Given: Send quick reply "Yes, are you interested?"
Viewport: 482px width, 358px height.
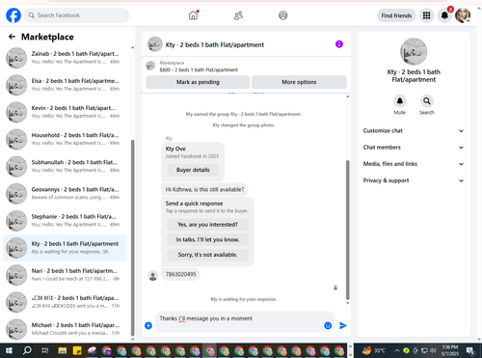Looking at the screenshot, I should click(x=207, y=225).
